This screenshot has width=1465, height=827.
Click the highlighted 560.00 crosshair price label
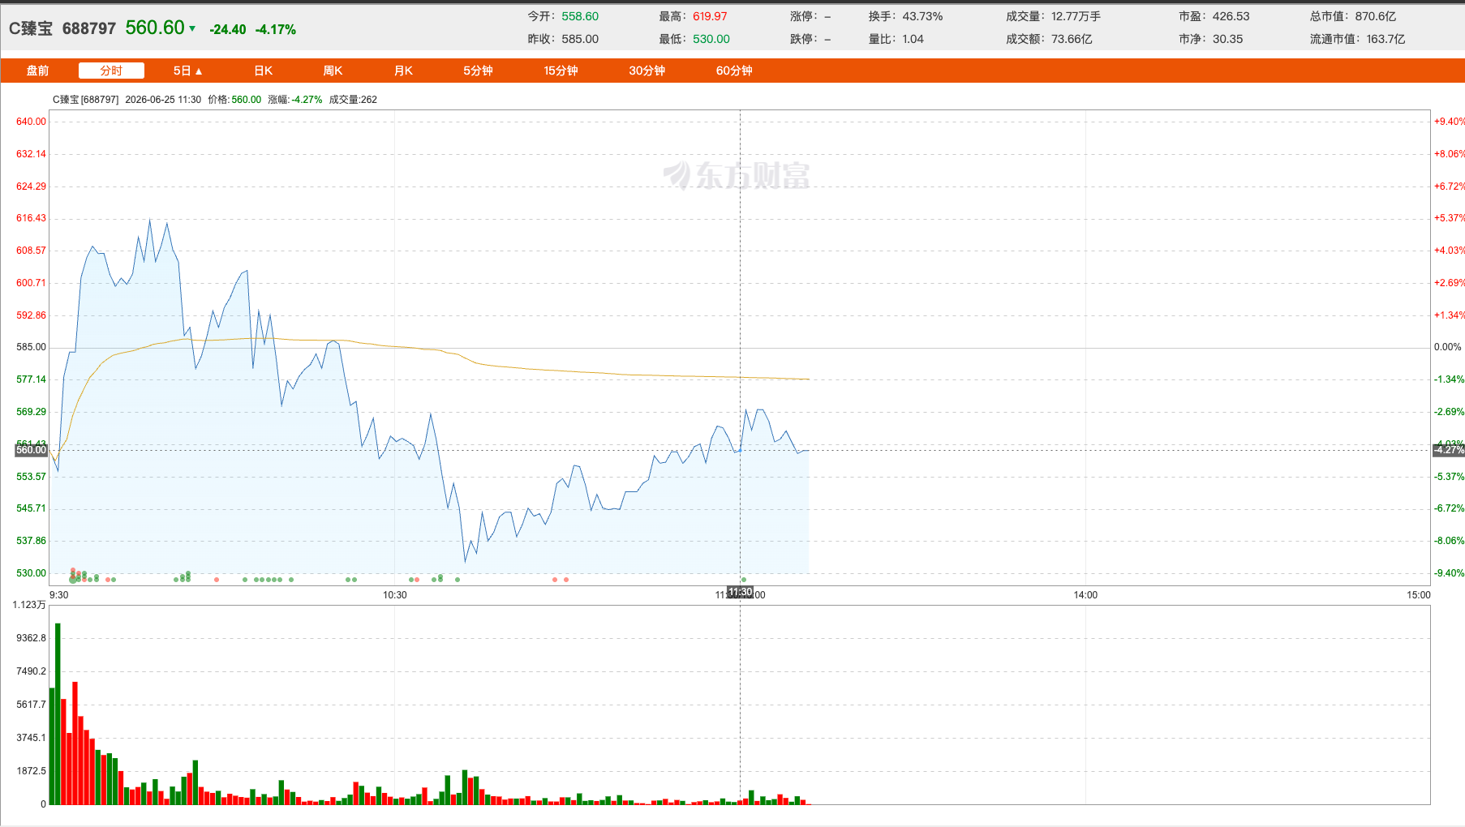click(x=31, y=450)
